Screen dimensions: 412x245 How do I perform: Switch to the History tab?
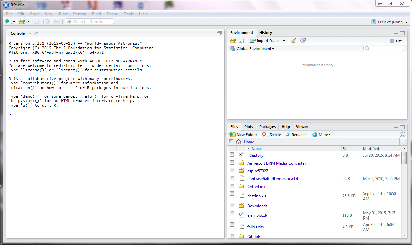coord(266,33)
